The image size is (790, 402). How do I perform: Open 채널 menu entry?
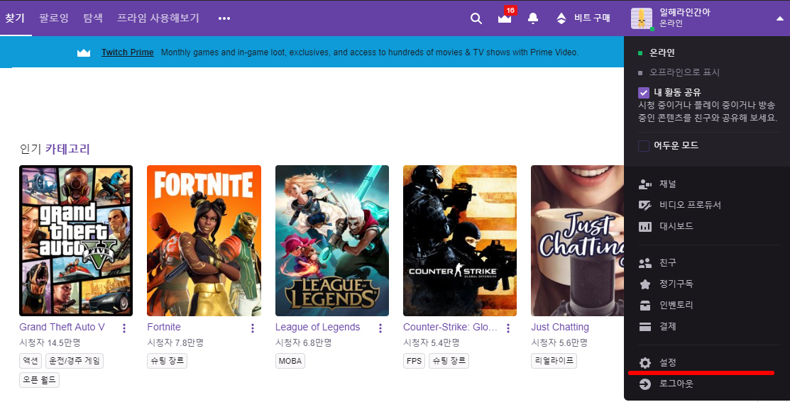(x=668, y=184)
